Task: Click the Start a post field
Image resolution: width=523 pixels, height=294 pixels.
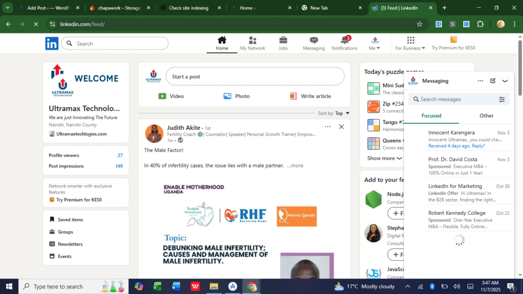Action: (x=255, y=77)
